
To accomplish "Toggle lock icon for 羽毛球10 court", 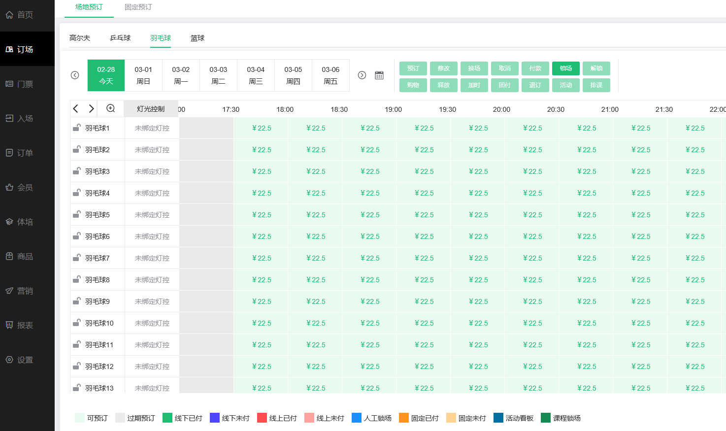I will pos(77,323).
